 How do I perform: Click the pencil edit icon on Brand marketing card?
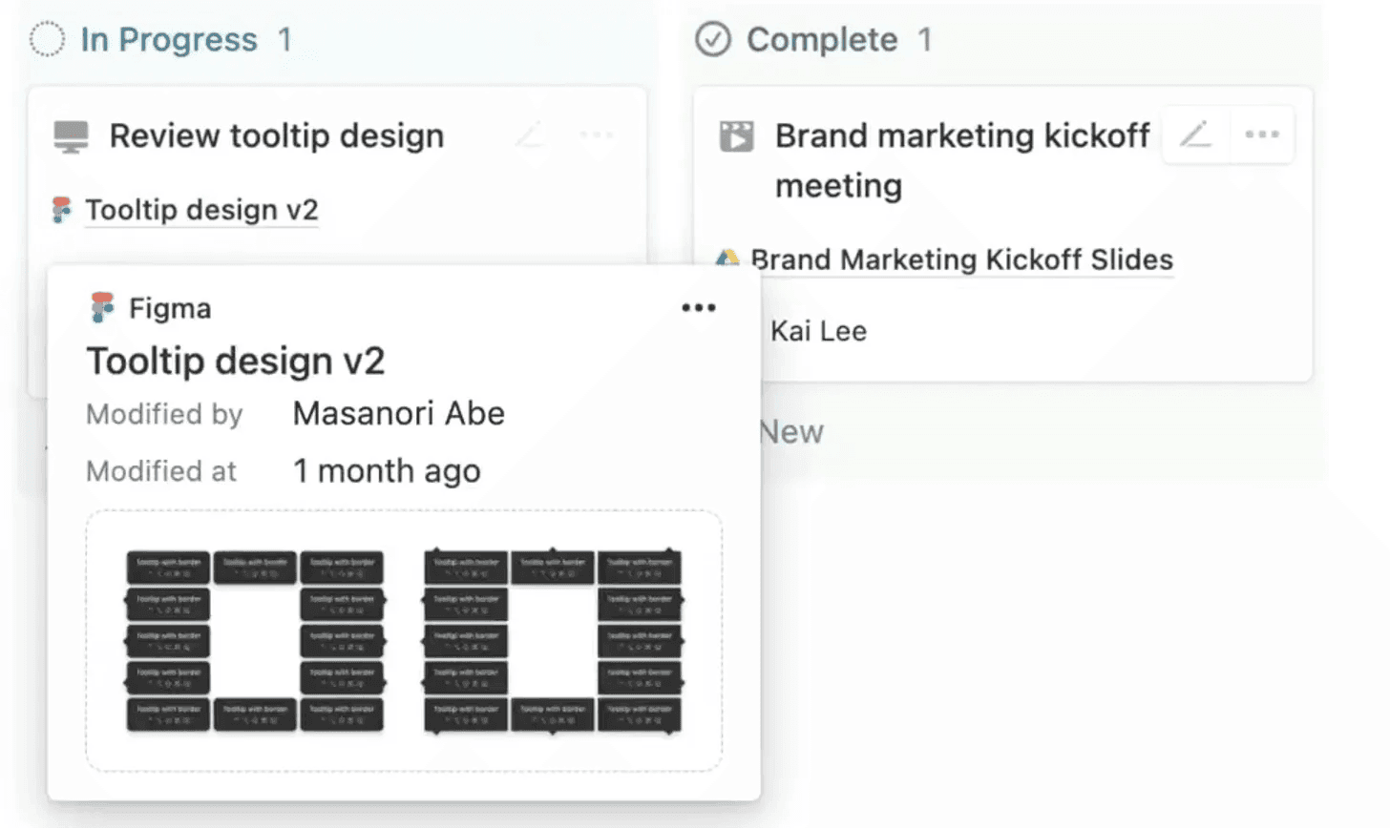(x=1195, y=135)
